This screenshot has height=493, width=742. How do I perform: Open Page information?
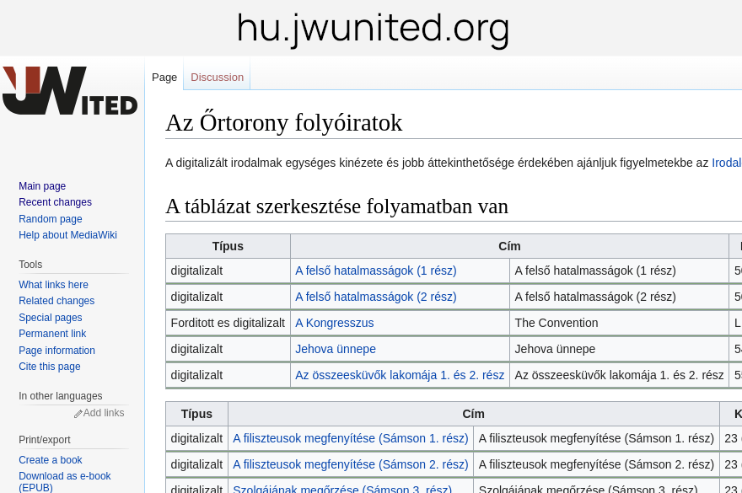coord(56,350)
